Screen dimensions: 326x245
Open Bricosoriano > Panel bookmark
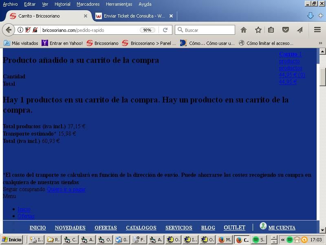[x=149, y=43]
